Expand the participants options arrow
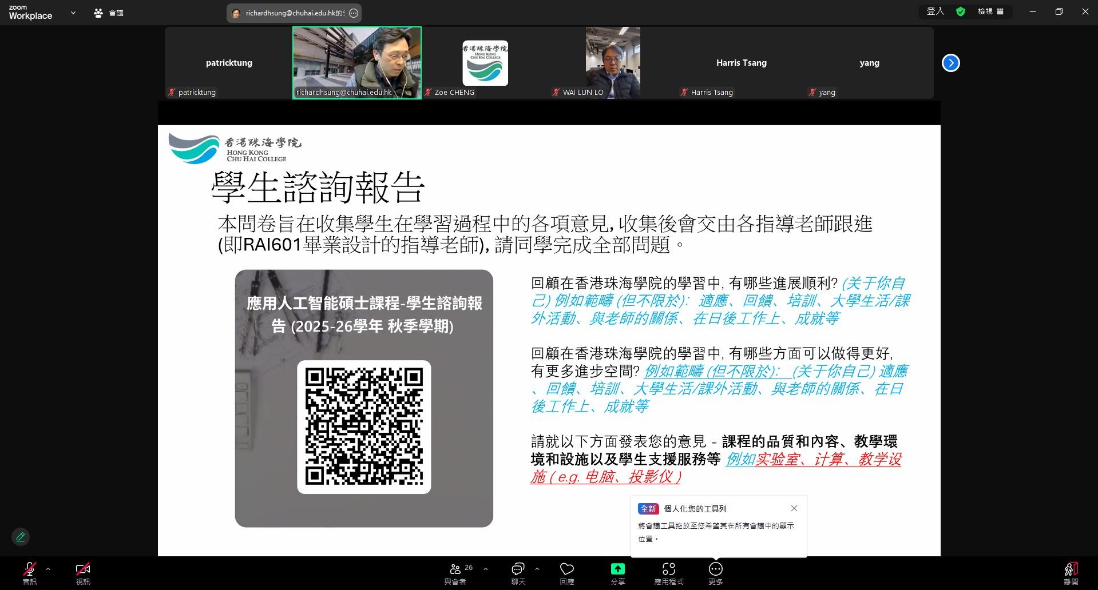This screenshot has height=590, width=1098. (x=486, y=569)
